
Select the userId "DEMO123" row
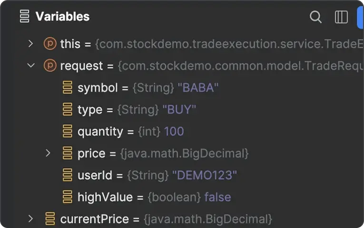coord(157,175)
